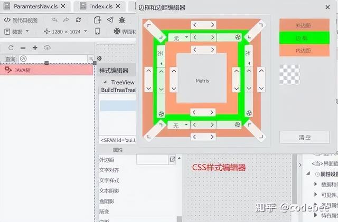Image resolution: width=338 pixels, height=222 pixels.
Task: Collapse the TreeView node expander
Action: pos(105,82)
